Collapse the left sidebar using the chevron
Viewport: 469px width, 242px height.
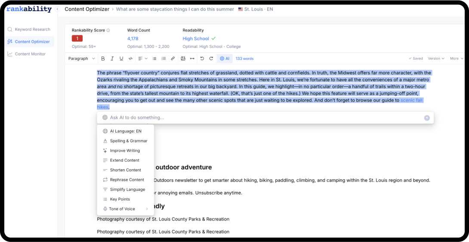[x=58, y=9]
